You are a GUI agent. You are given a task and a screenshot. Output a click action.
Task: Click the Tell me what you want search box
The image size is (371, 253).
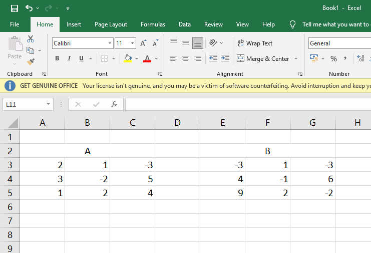pos(335,24)
